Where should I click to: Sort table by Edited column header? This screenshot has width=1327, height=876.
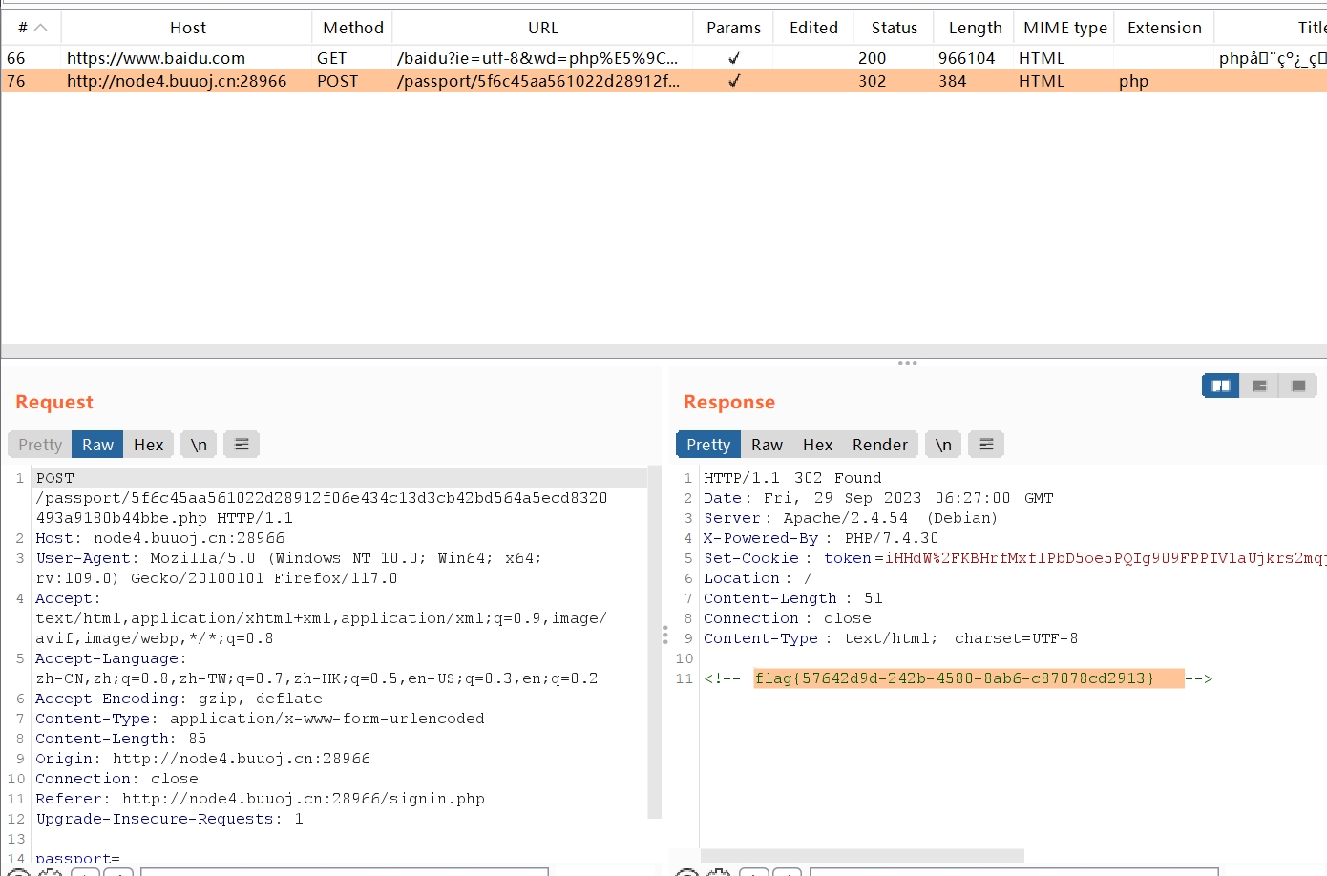coord(813,28)
